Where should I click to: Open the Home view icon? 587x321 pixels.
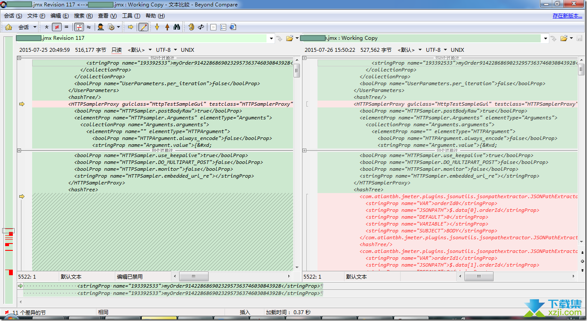(x=8, y=27)
